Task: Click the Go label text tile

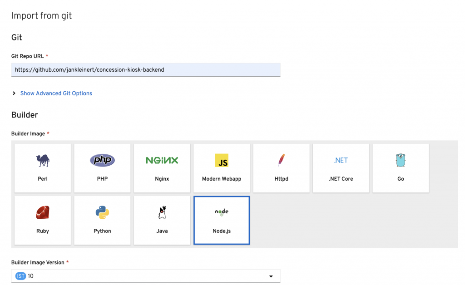Action: (401, 179)
